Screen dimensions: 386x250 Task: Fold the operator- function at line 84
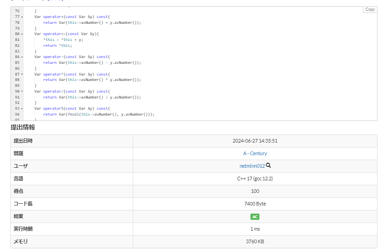pos(22,57)
